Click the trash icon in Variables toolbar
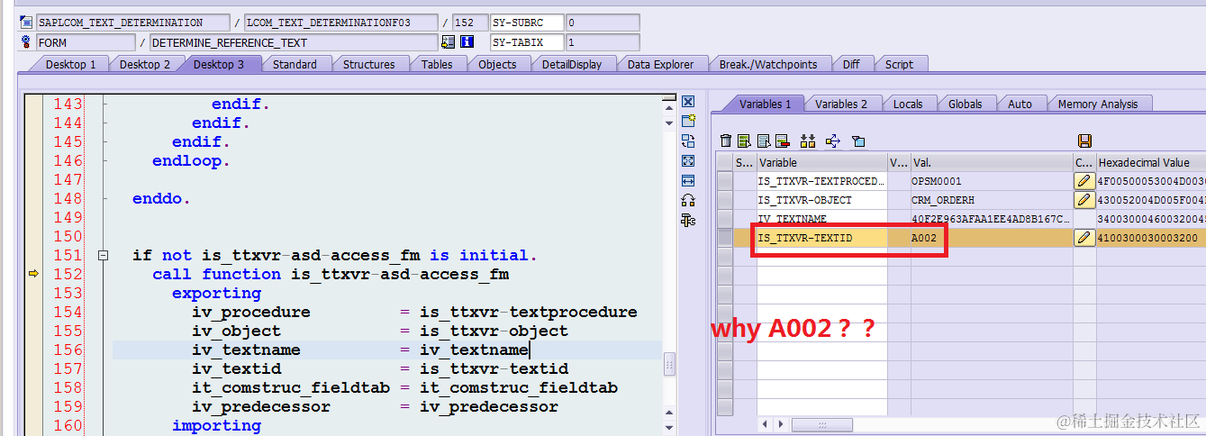Viewport: 1206px width, 436px height. (726, 141)
